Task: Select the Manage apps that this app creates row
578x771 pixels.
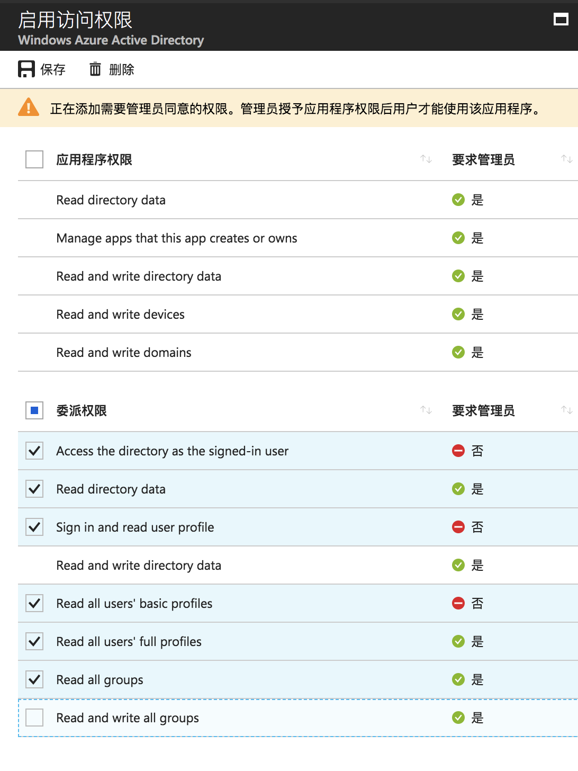Action: tap(298, 238)
